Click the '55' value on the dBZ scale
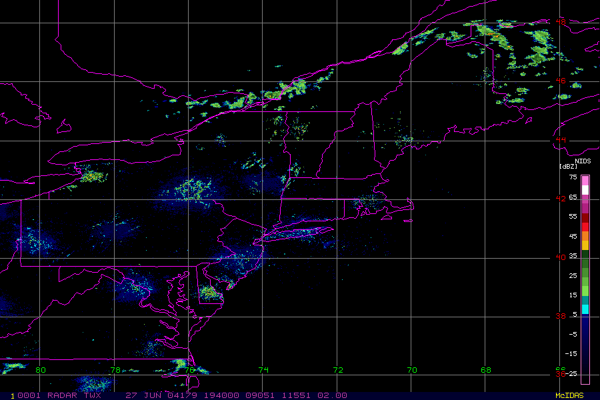 (573, 217)
